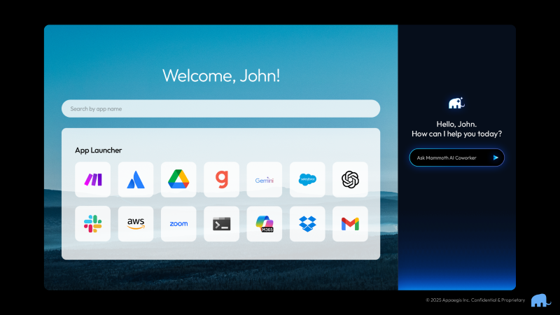Image resolution: width=560 pixels, height=315 pixels.
Task: Click the Mammoth elephant logo above the greeting
Action: [x=456, y=103]
